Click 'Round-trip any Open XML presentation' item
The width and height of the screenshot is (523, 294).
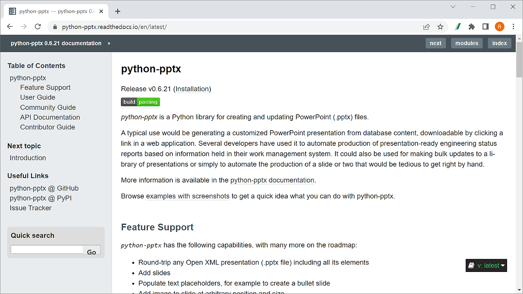254,263
